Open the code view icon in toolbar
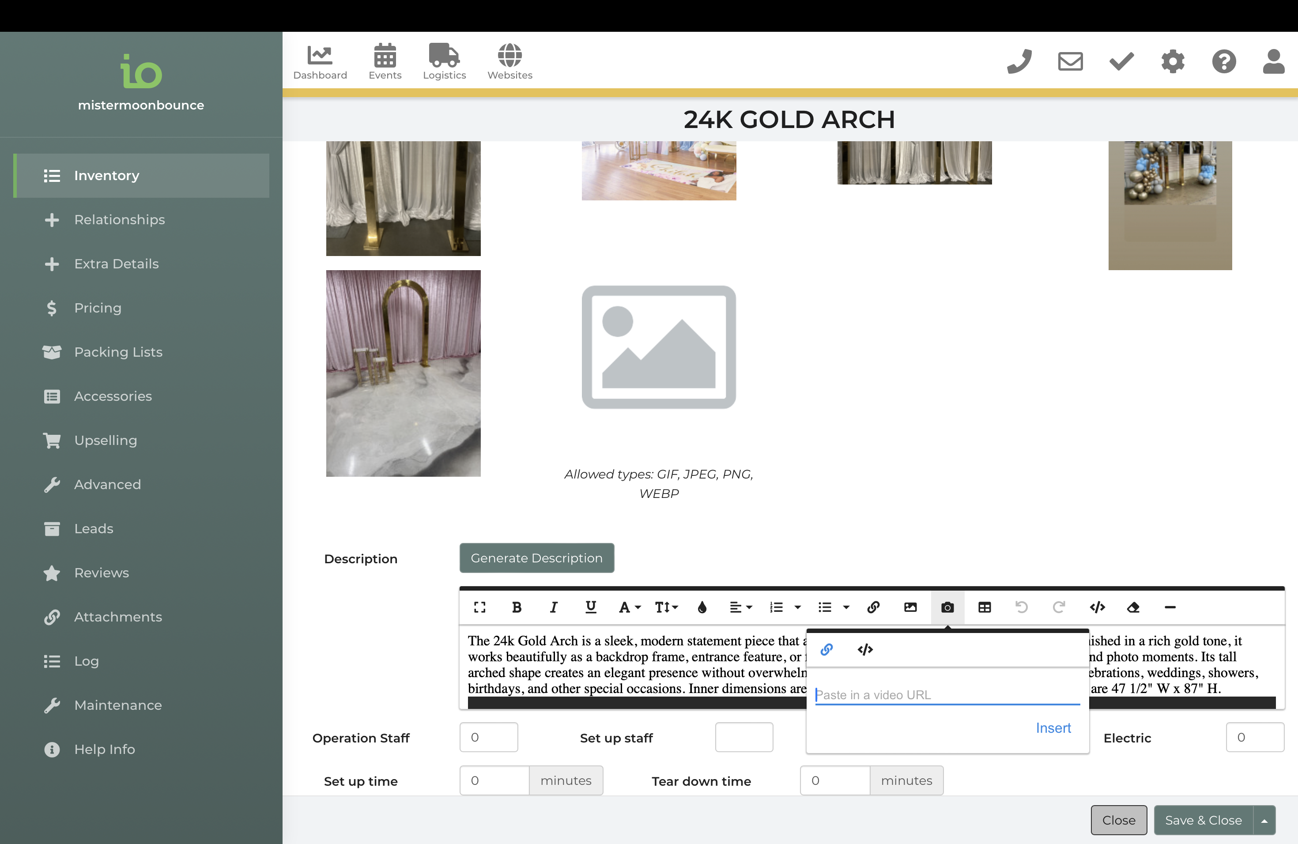The width and height of the screenshot is (1298, 844). coord(1097,607)
